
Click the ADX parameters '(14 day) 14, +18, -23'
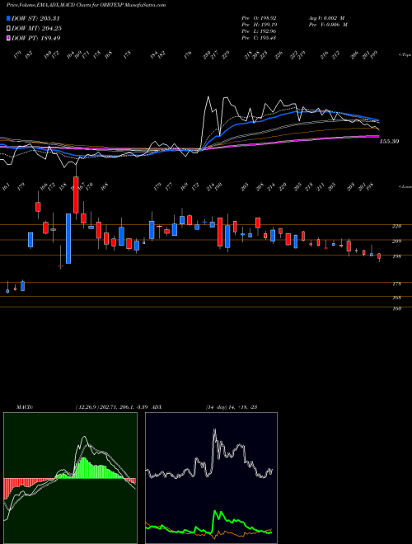click(231, 406)
